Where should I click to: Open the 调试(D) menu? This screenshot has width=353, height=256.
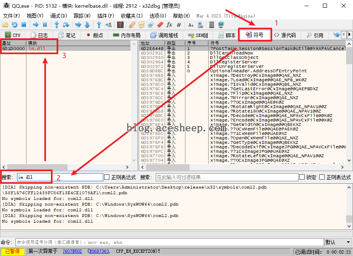[59, 16]
